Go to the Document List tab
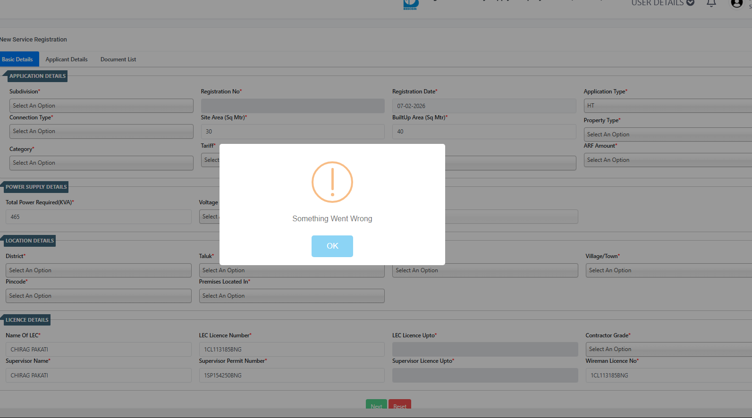The image size is (752, 418). click(x=118, y=59)
